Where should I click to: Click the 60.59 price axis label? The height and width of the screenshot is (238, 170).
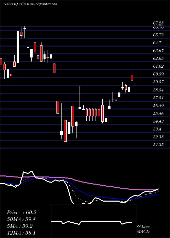158,74
